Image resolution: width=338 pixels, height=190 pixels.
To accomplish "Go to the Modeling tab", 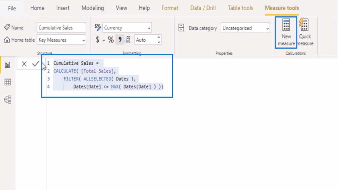I will click(x=93, y=8).
